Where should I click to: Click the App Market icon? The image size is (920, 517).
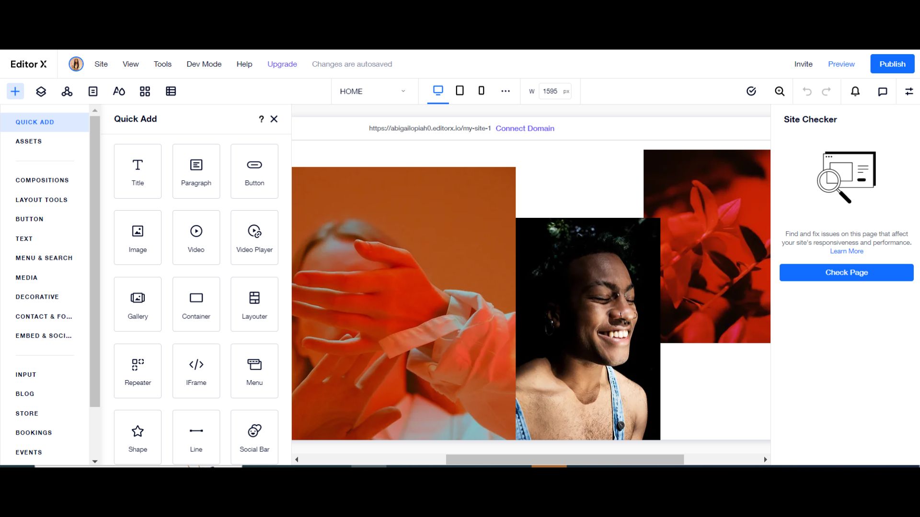[x=144, y=91]
